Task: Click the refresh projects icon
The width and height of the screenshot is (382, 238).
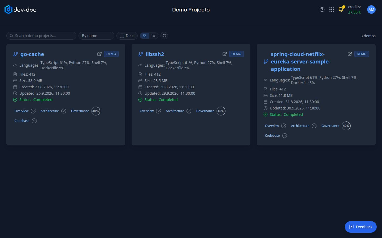Action: (x=164, y=36)
